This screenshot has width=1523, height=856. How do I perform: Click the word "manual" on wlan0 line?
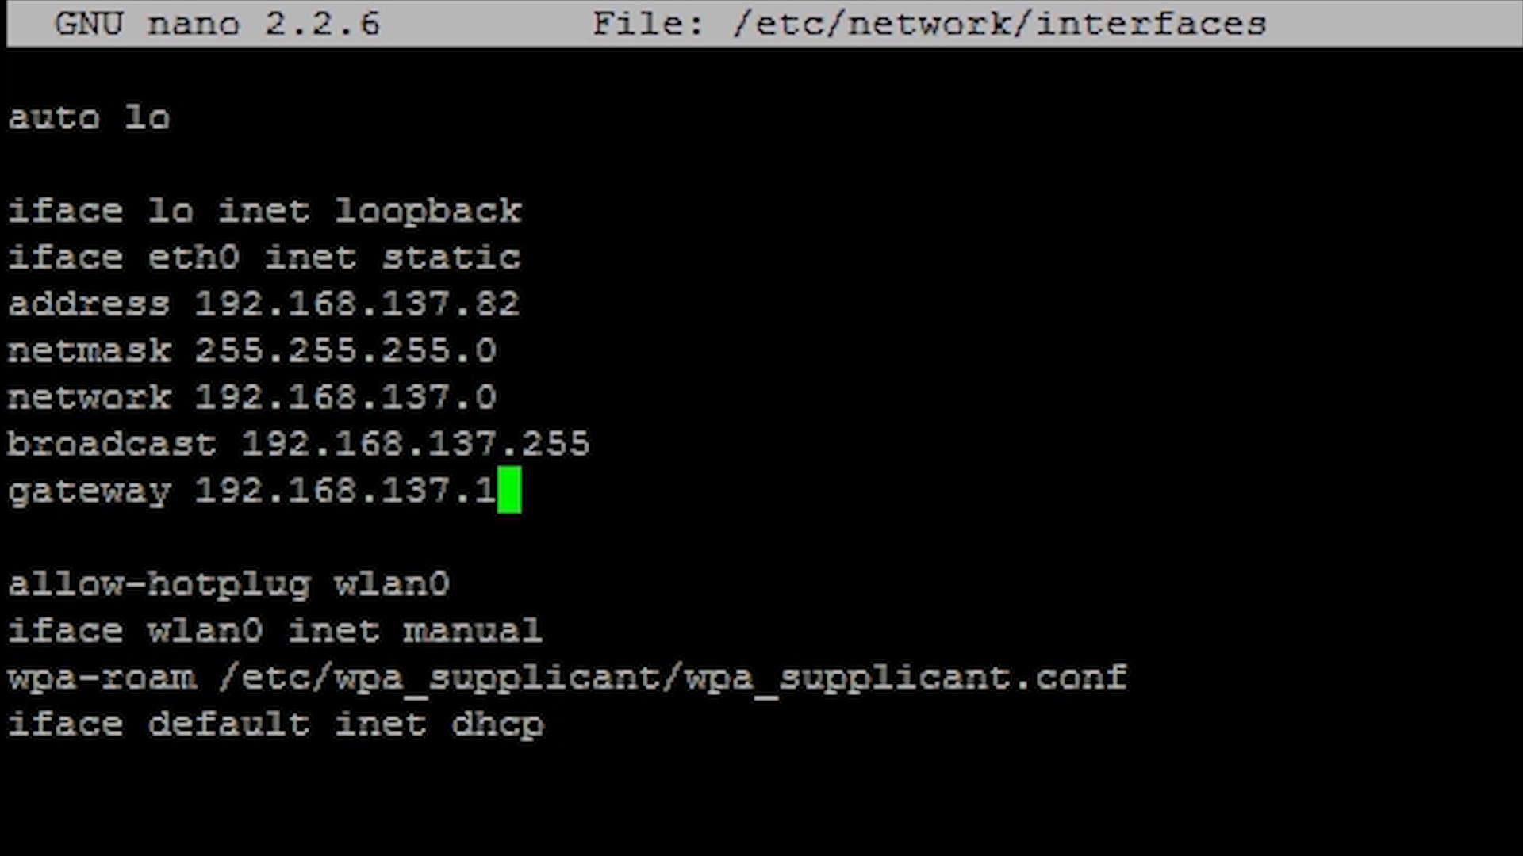[473, 631]
